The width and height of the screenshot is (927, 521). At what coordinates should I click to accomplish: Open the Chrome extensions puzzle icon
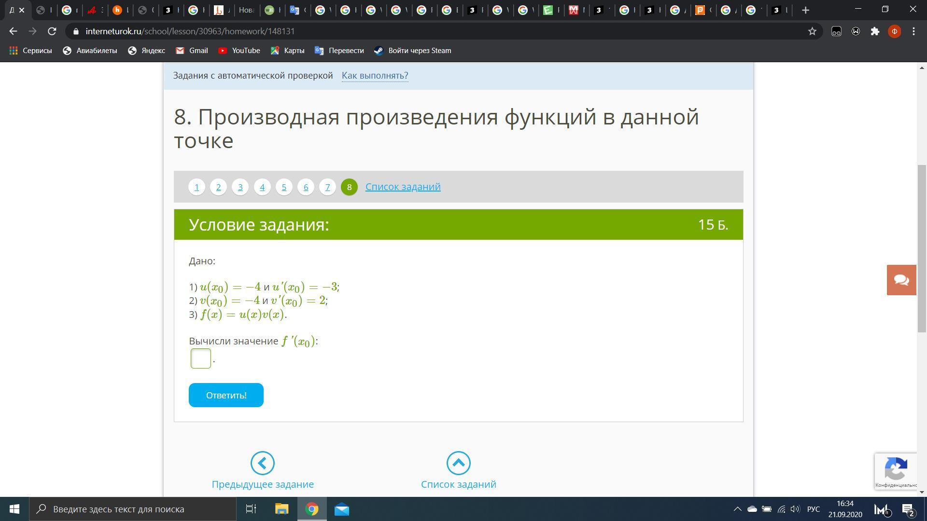point(875,31)
